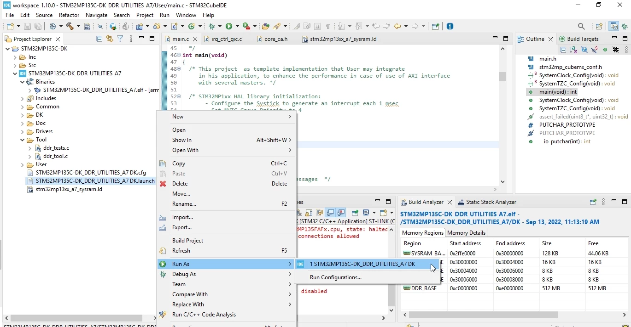The width and height of the screenshot is (631, 327).
Task: Choose Refresh in context menu
Action: (x=226, y=251)
